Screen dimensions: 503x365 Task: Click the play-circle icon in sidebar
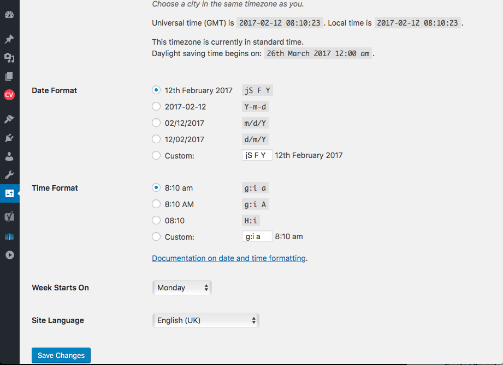pos(10,255)
